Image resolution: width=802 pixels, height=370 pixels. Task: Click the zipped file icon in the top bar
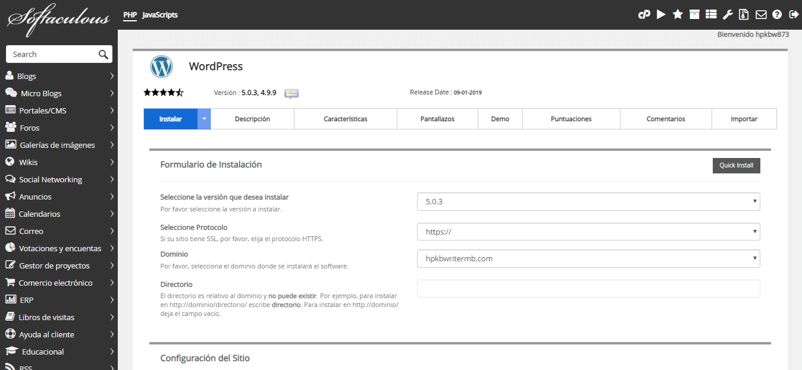click(x=744, y=14)
